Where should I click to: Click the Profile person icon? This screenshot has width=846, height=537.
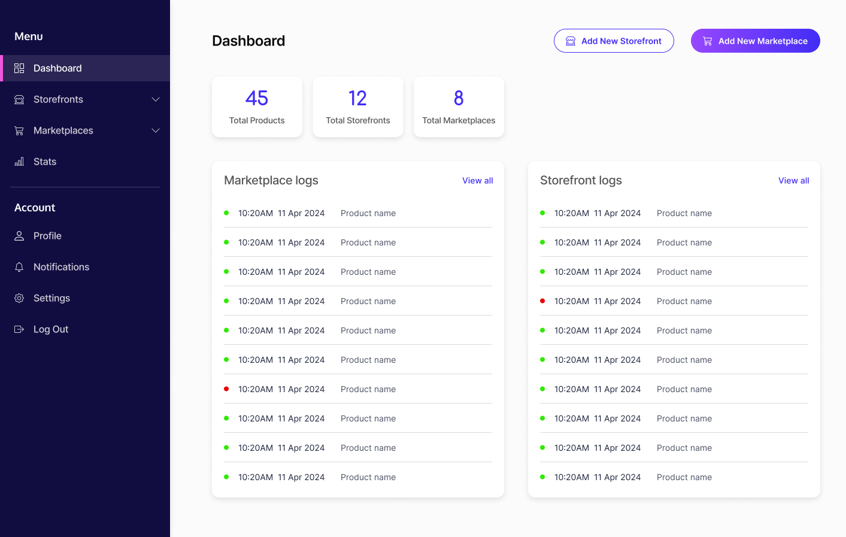[19, 236]
